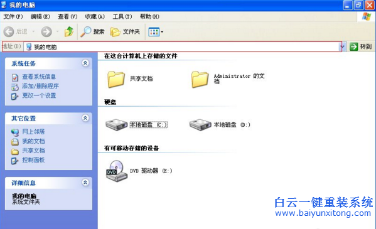This screenshot has height=229, width=376.
Task: Click the Back (后退) arrow icon
Action: tap(9, 31)
